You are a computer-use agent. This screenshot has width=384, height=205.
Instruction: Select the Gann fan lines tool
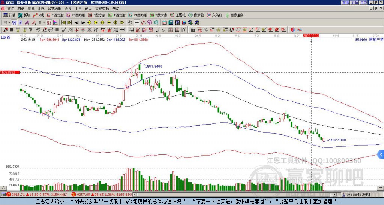click(138, 30)
